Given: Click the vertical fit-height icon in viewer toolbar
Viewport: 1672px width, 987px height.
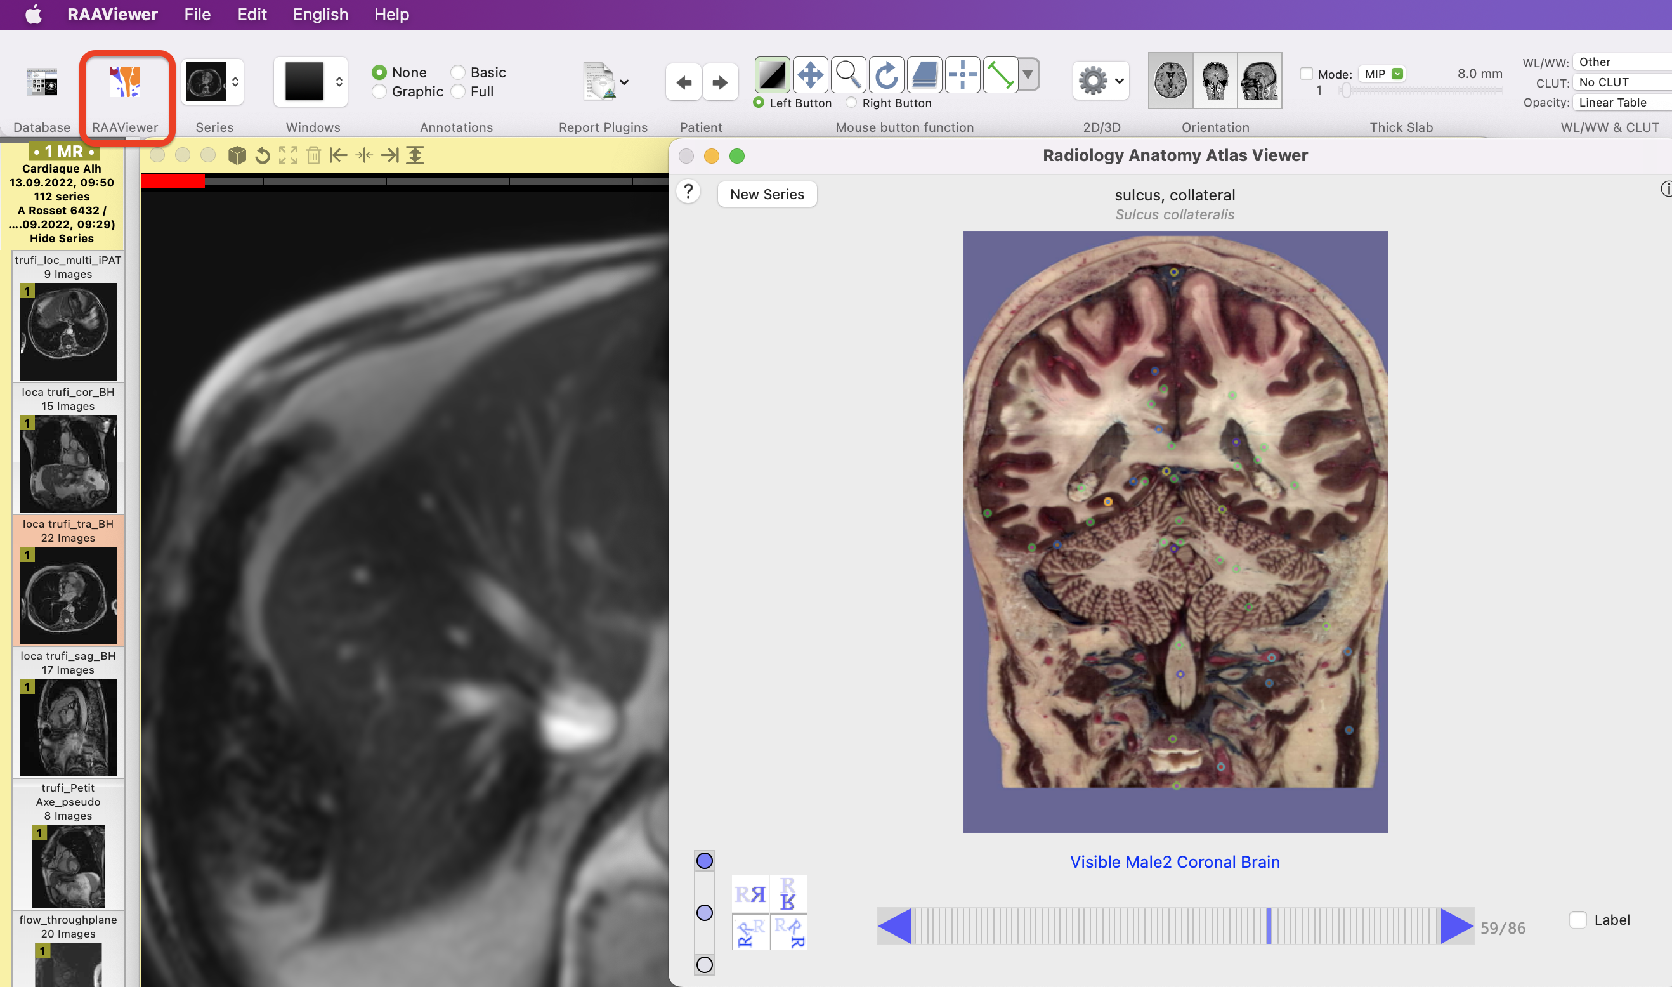Looking at the screenshot, I should pyautogui.click(x=415, y=155).
